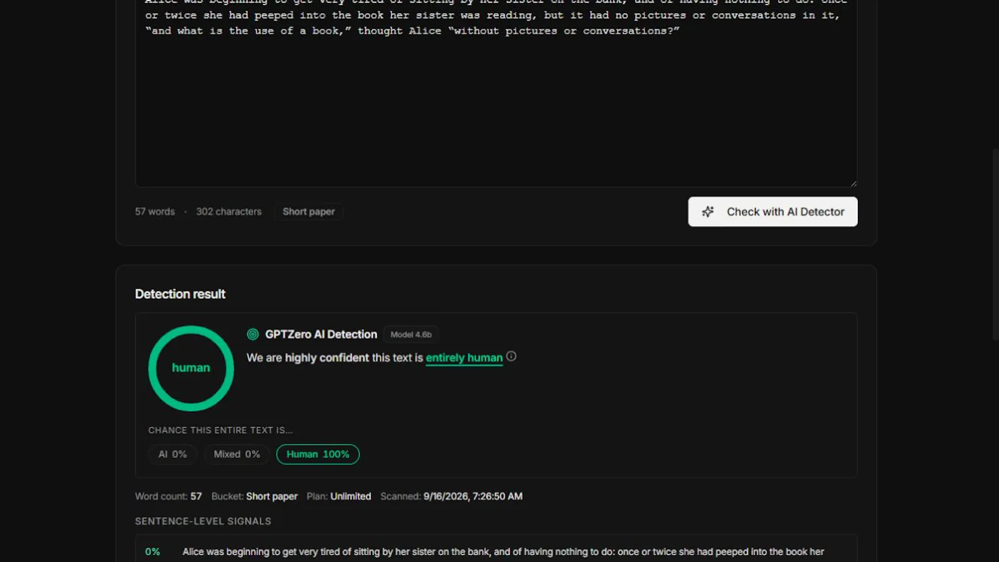Click the GPTZero AI Detection title
This screenshot has height=562, width=999.
click(321, 334)
